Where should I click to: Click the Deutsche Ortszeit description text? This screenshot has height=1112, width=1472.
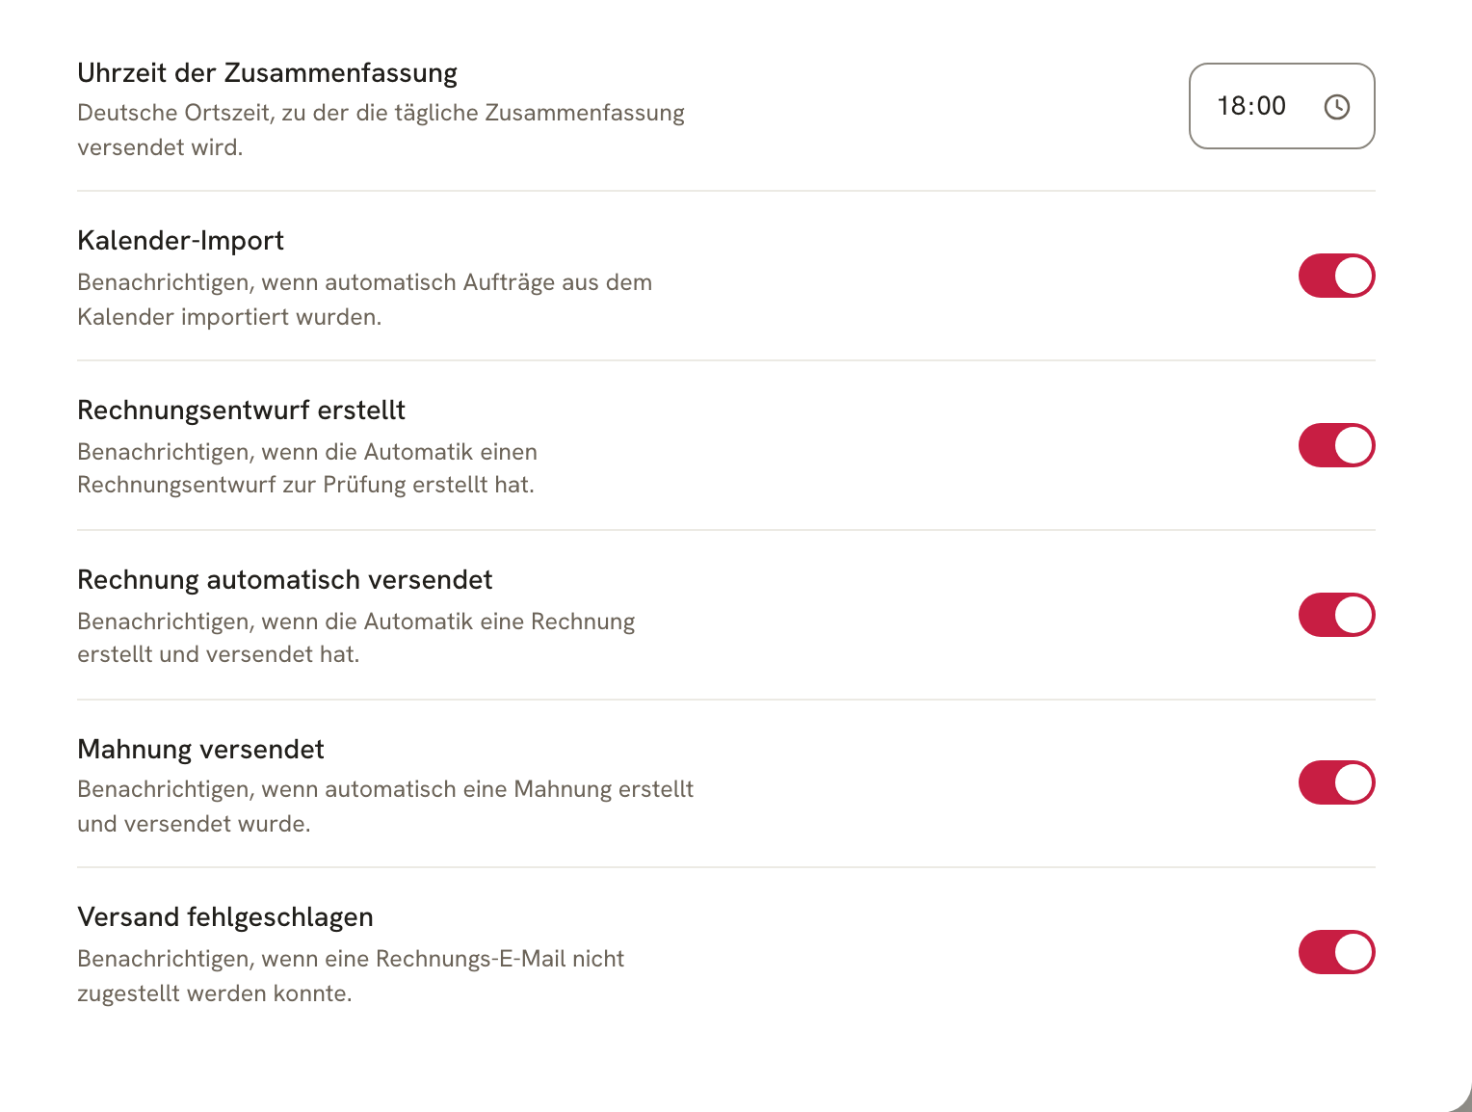click(381, 130)
